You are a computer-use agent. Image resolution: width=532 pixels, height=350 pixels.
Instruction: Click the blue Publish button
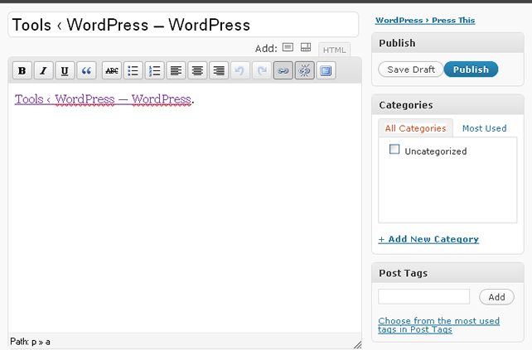pyautogui.click(x=471, y=70)
